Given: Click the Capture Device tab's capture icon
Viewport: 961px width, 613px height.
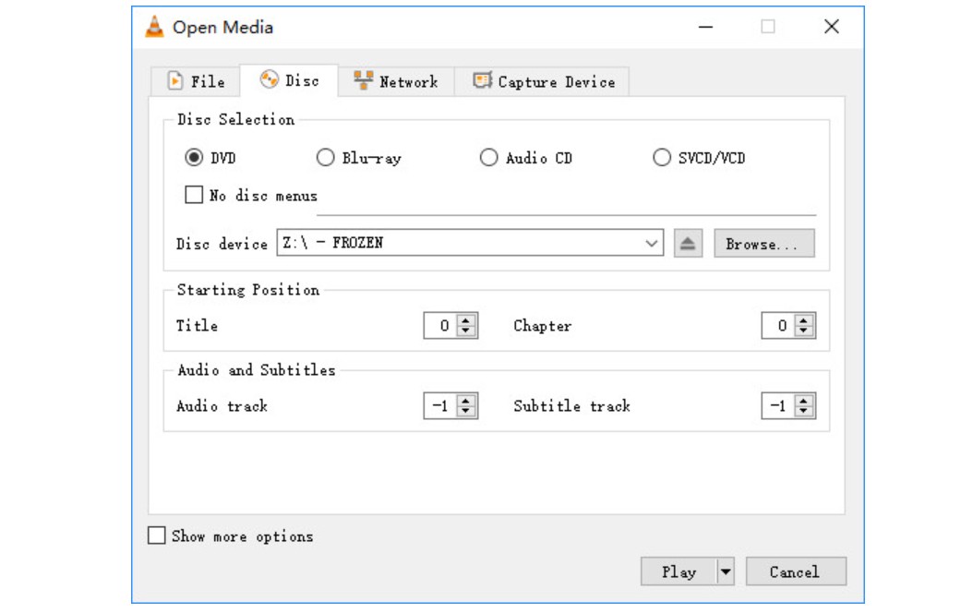Looking at the screenshot, I should click(x=481, y=81).
